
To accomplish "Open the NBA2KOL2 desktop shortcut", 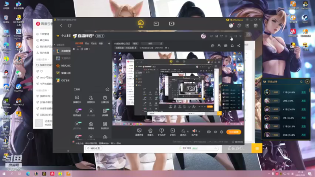I will coord(19,102).
